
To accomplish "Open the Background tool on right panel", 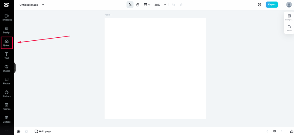I will (289, 17).
